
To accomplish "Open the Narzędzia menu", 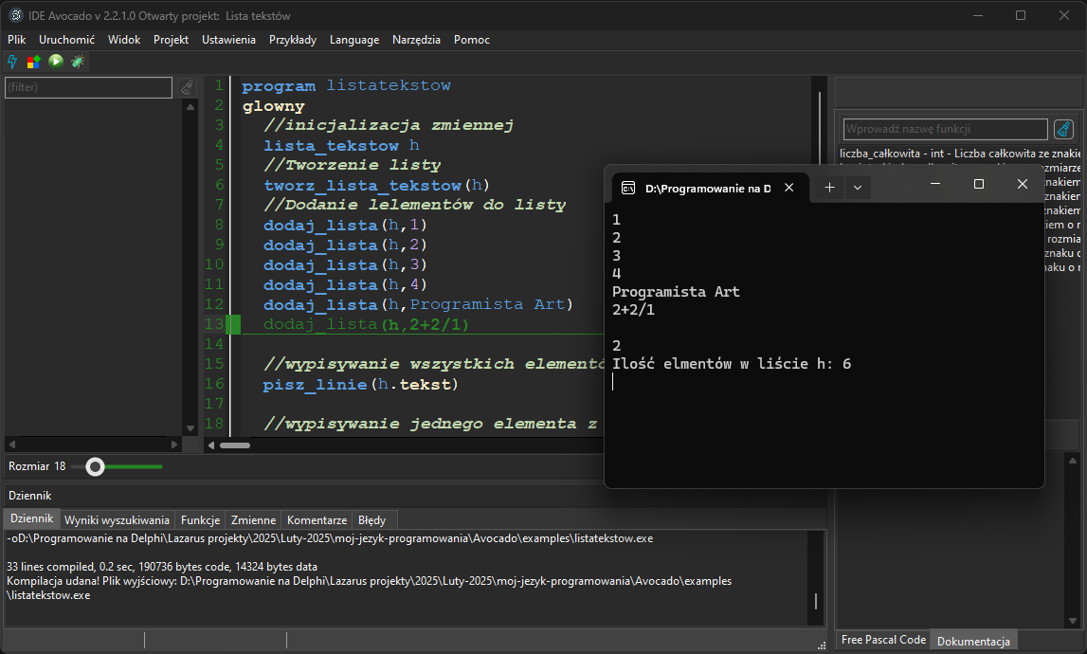I will pyautogui.click(x=417, y=40).
